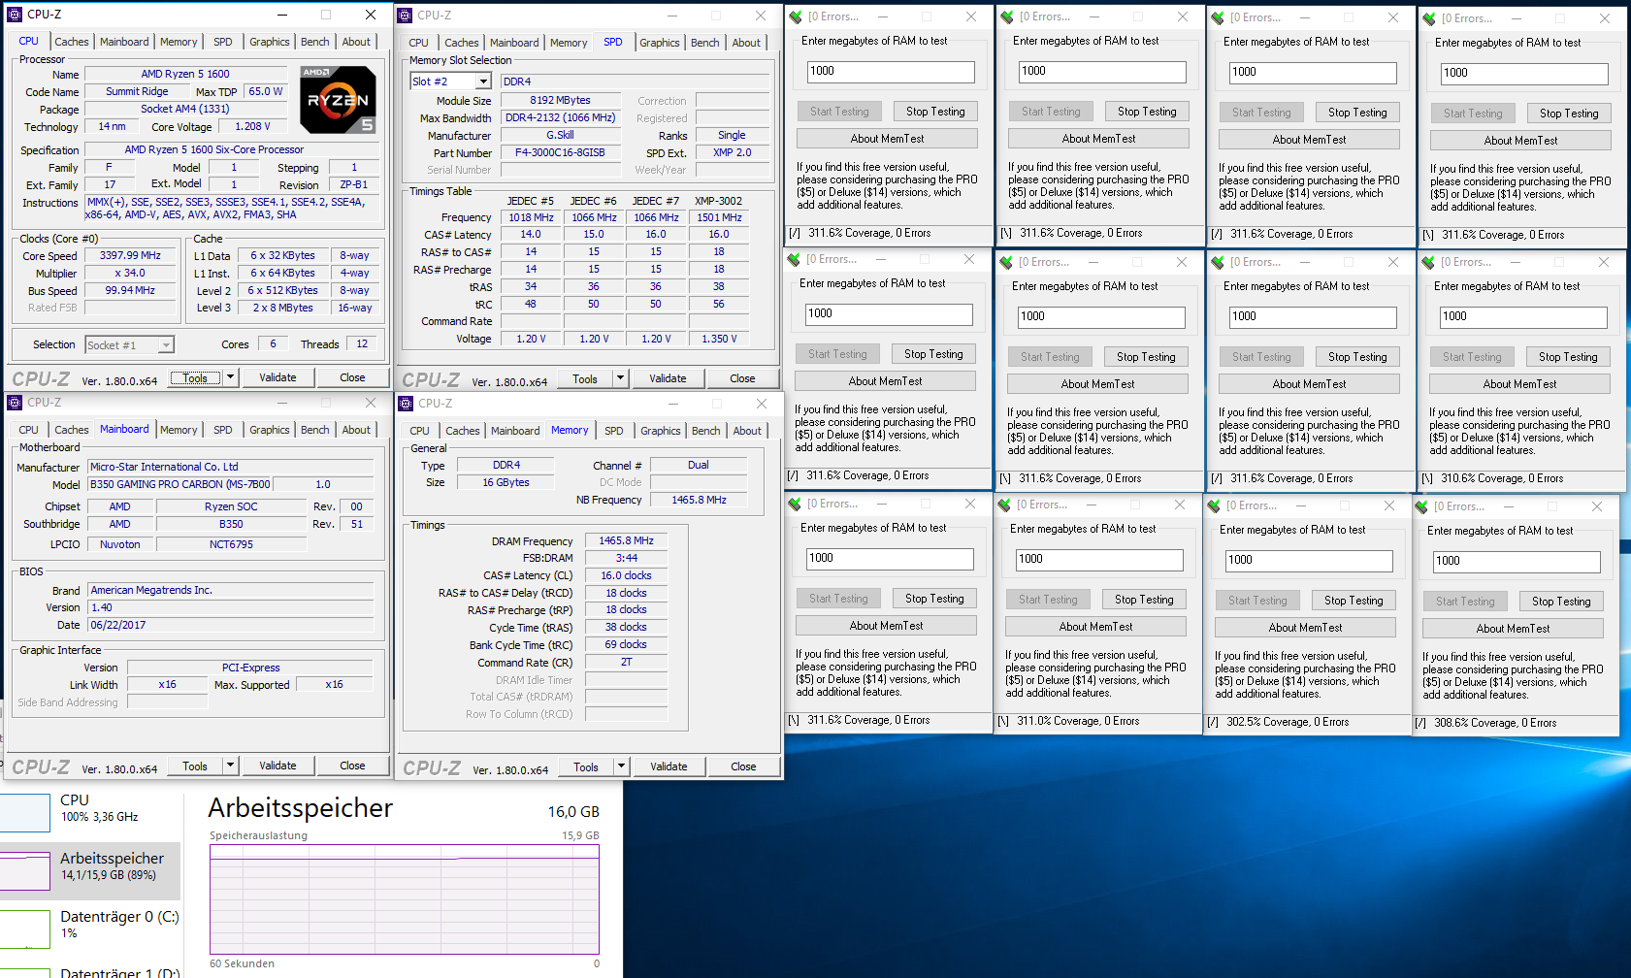Viewport: 1631px width, 978px height.
Task: Switch to CPU tab in the SPD CPU-Z window
Action: point(419,43)
